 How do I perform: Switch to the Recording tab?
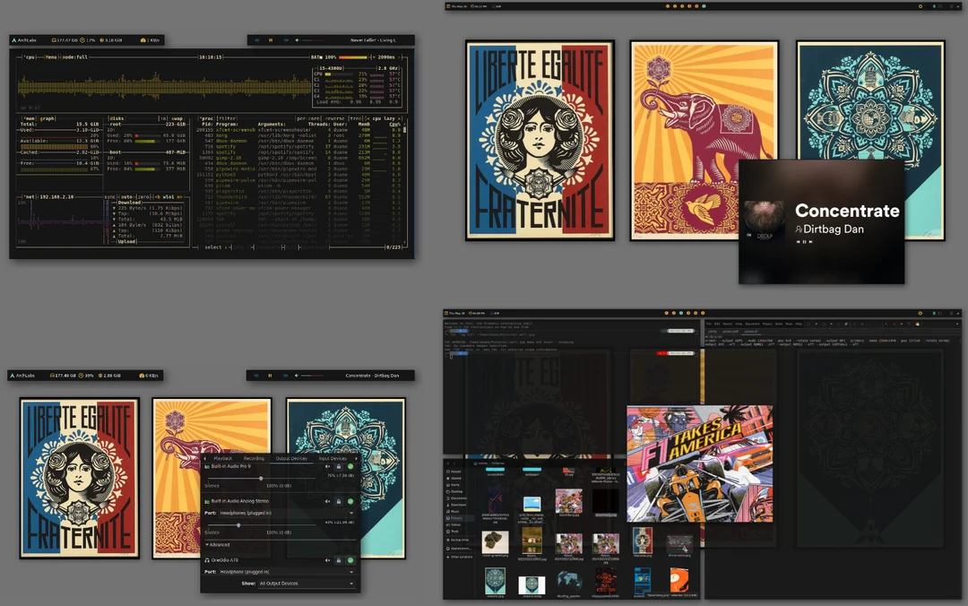click(253, 459)
